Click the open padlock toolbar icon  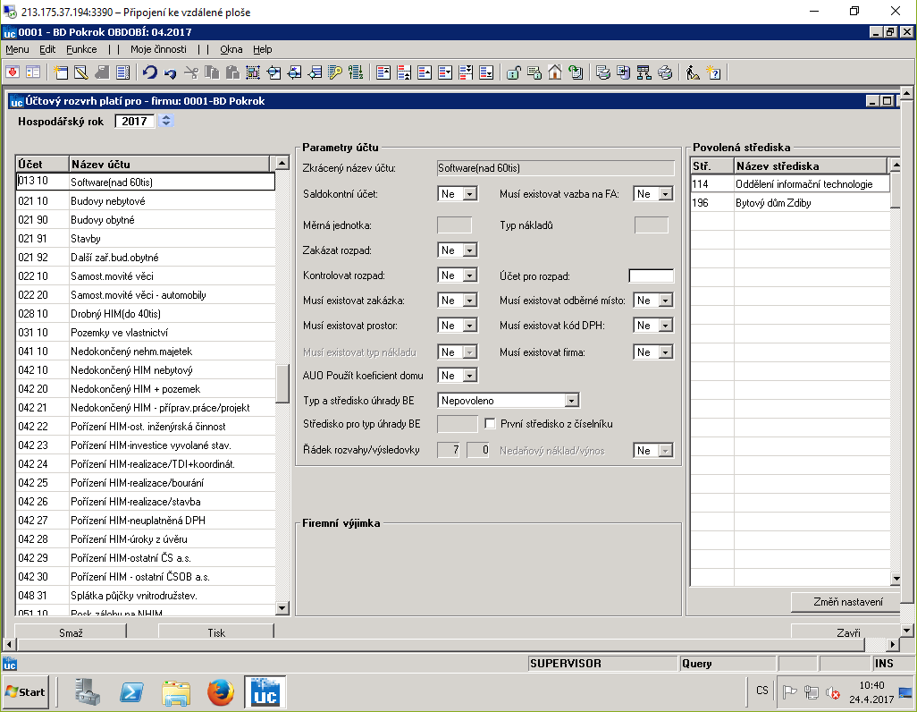[x=514, y=72]
